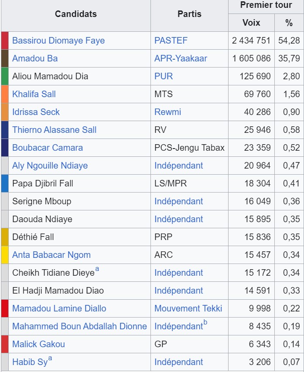This screenshot has height=372, width=304.
Task: Open Khalifa Sall's candidate page
Action: tap(34, 94)
